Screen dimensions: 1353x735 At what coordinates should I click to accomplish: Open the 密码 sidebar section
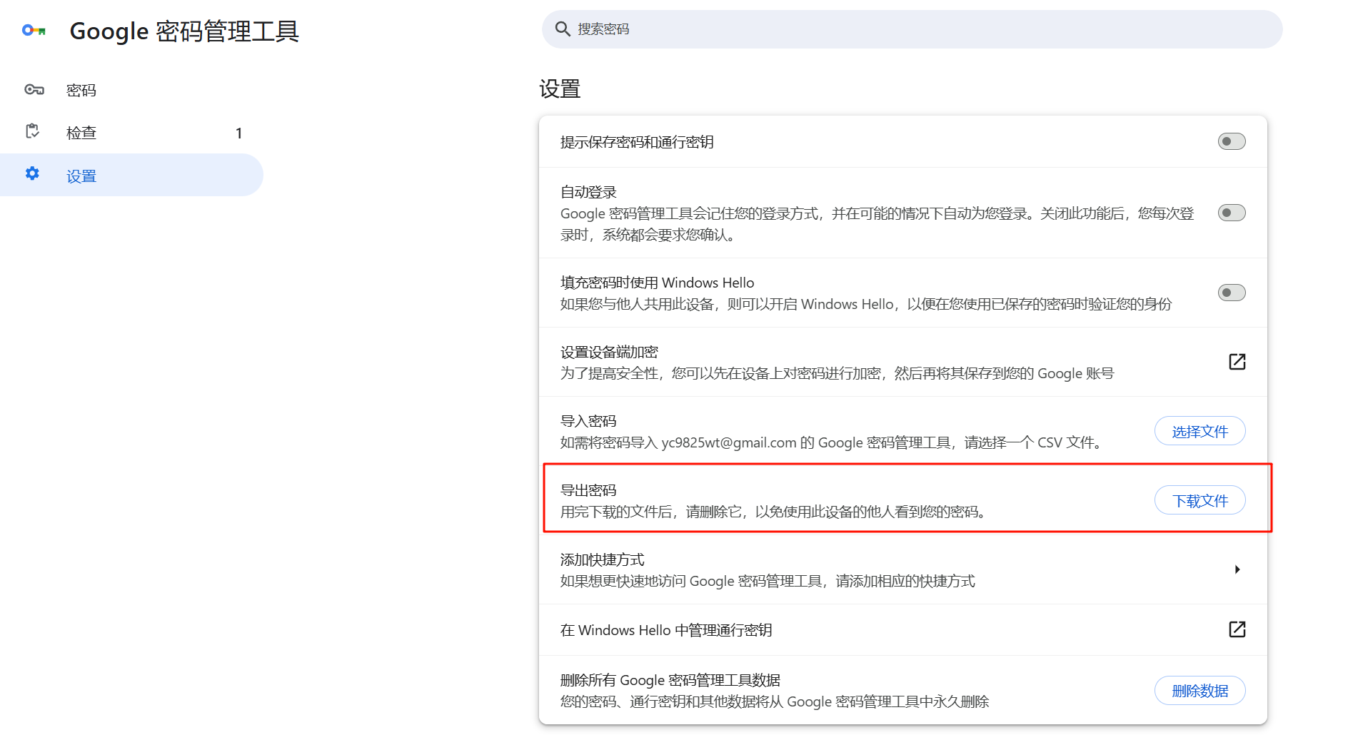coord(132,90)
